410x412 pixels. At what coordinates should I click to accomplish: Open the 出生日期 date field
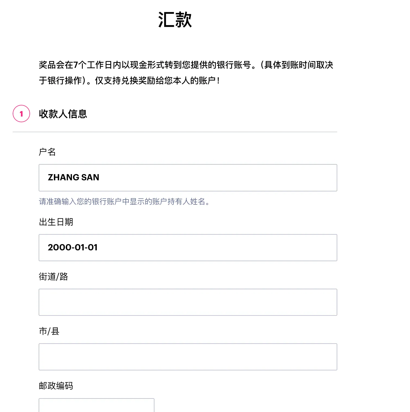tap(188, 248)
